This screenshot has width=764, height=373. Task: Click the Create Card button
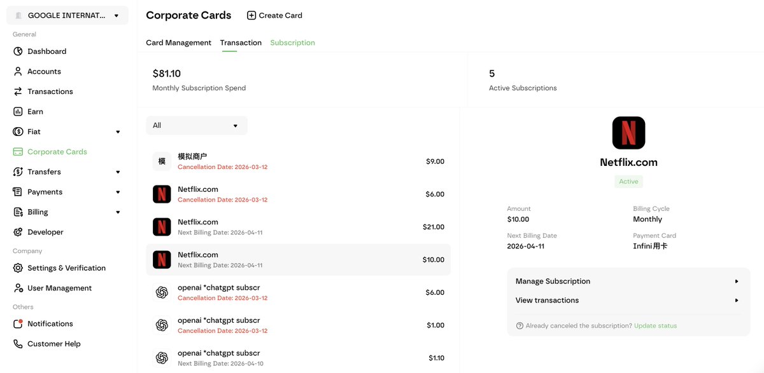pos(274,15)
